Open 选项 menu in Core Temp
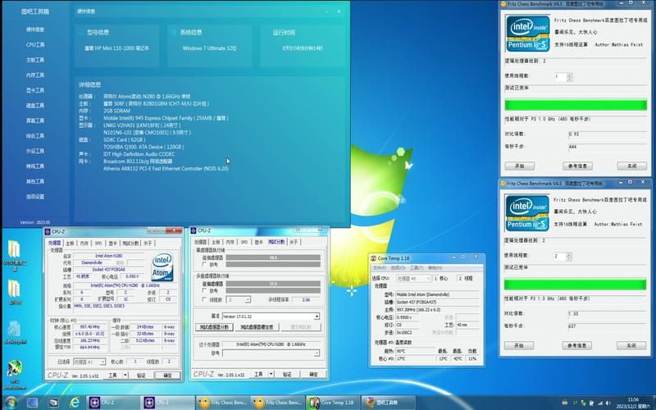Screen dimensions: 656x410 [x=398, y=268]
